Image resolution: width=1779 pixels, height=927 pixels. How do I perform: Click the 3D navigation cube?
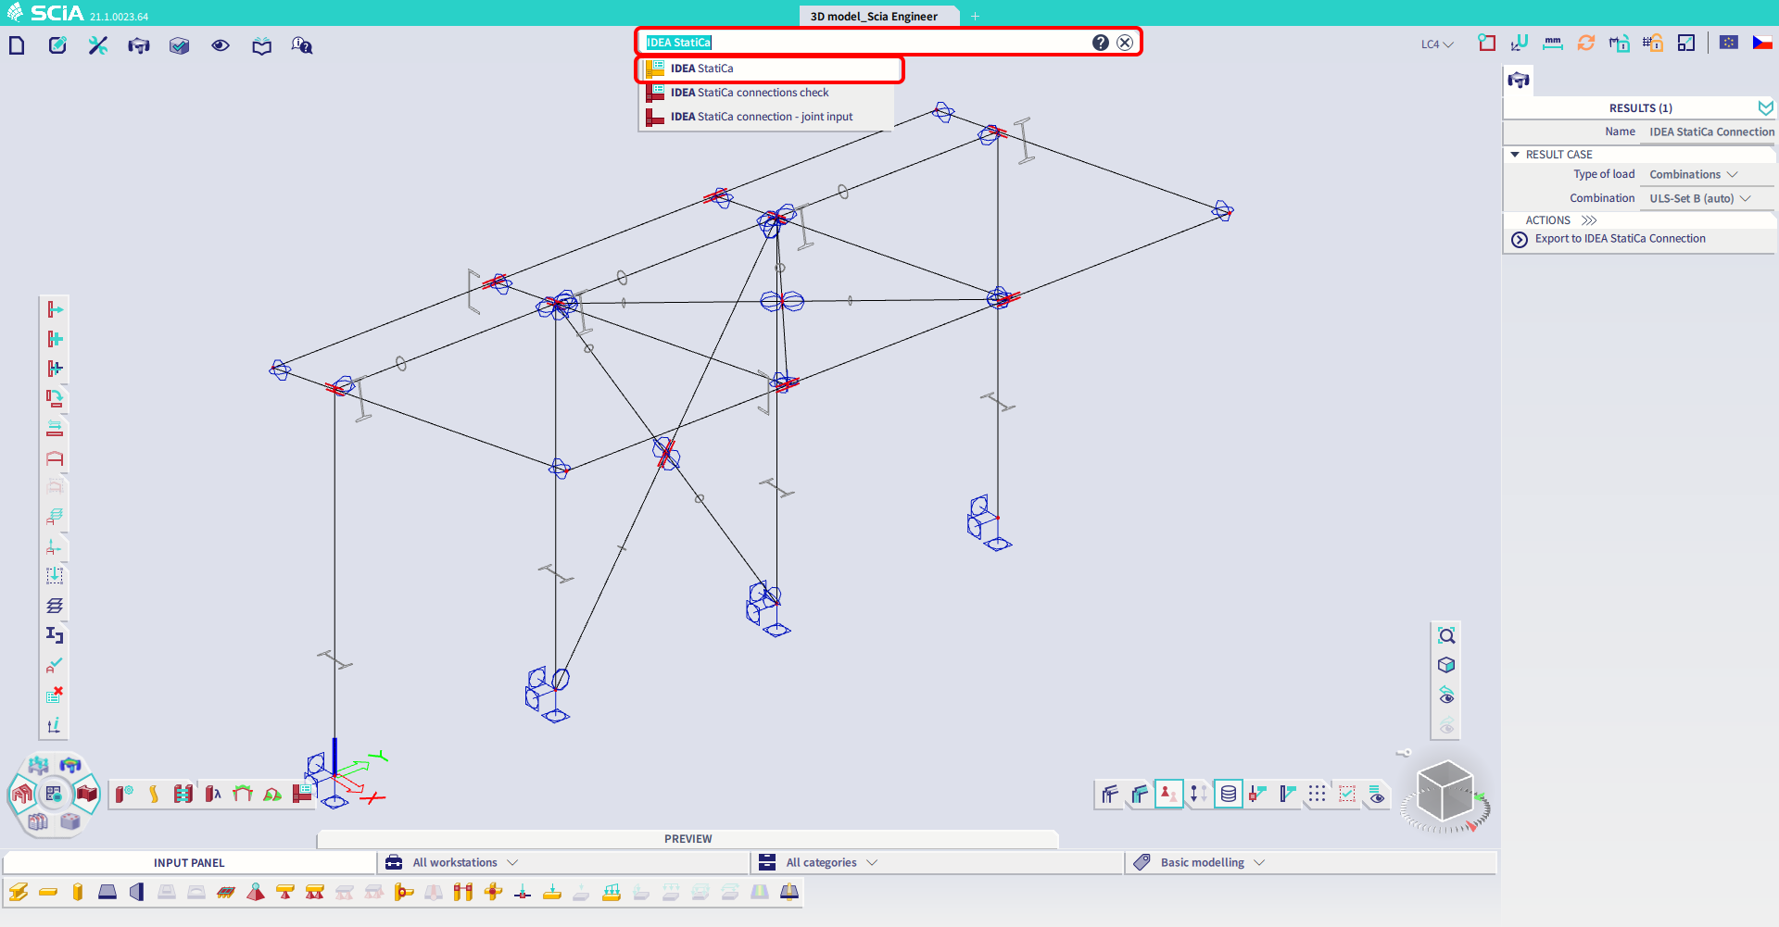1445,793
